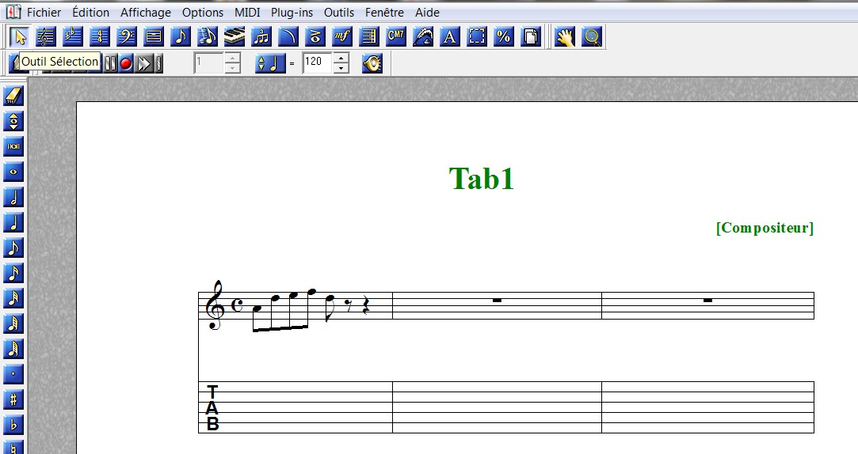
Task: Select the Expression tool (mf icon)
Action: (x=342, y=36)
